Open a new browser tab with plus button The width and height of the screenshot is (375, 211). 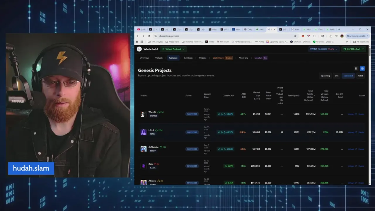click(x=339, y=29)
